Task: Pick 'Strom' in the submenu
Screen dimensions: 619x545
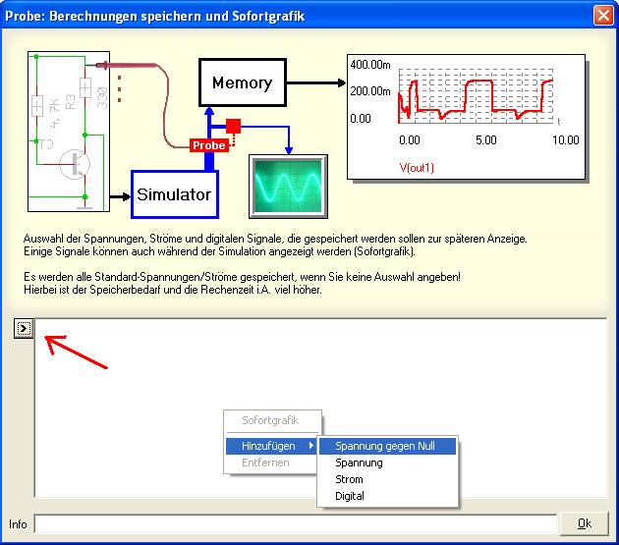Action: (x=349, y=479)
